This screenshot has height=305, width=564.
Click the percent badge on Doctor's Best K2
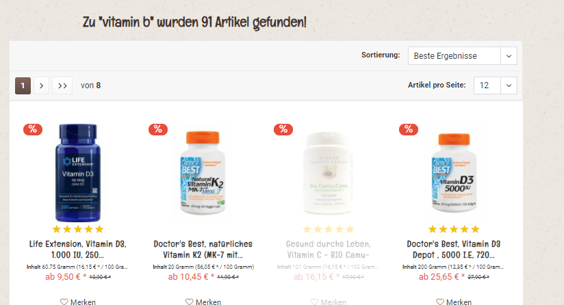coord(158,129)
